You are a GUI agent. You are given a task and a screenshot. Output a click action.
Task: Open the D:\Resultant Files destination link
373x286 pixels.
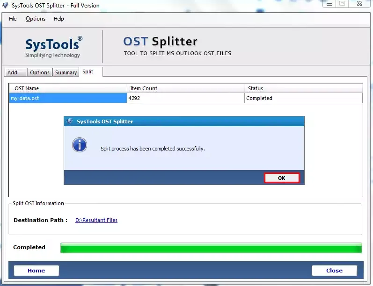click(96, 220)
